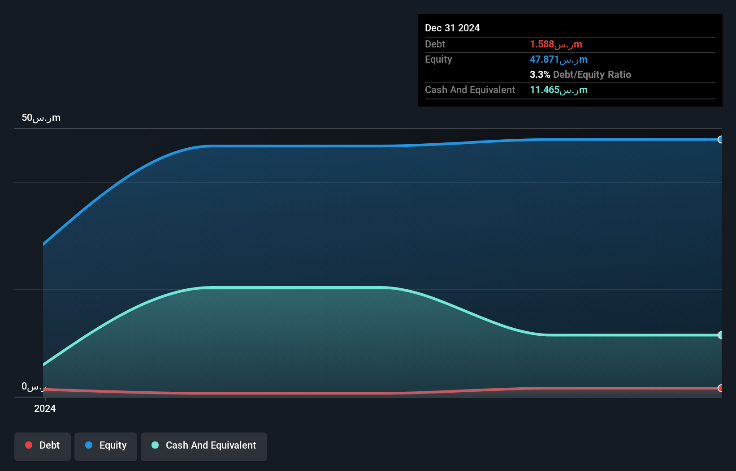Toggle the Cash And Equivalent legend button
Viewport: 736px width, 471px height.
[204, 446]
